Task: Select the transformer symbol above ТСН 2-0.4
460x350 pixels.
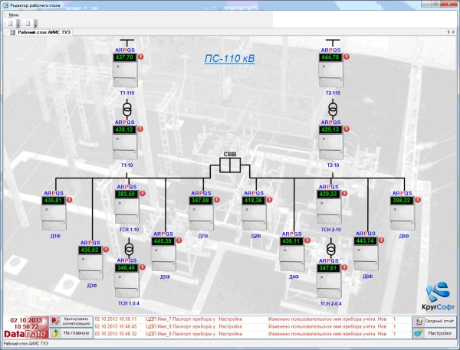Action: click(x=331, y=249)
